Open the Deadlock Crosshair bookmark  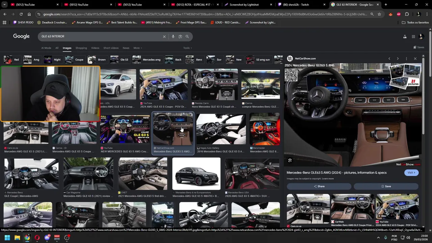[52, 23]
